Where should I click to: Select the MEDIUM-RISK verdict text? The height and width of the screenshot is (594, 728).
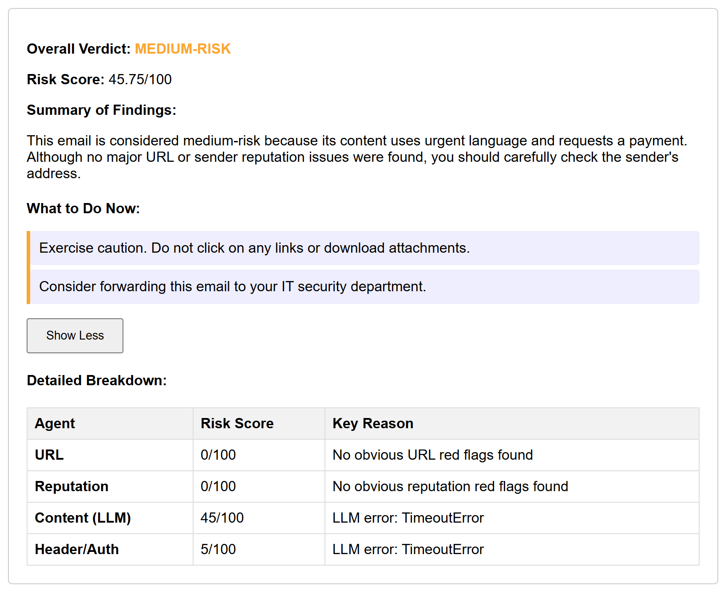[x=183, y=49]
